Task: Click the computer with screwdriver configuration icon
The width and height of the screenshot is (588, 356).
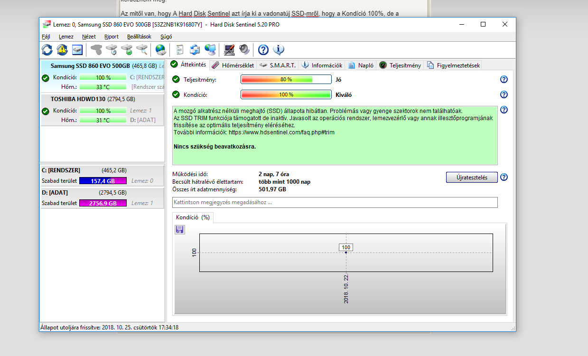Action: [x=229, y=49]
